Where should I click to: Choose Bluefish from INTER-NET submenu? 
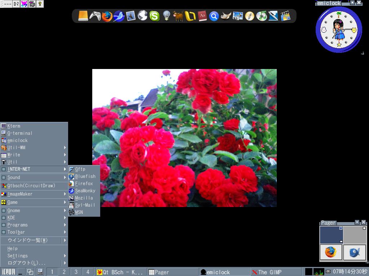pyautogui.click(x=85, y=176)
